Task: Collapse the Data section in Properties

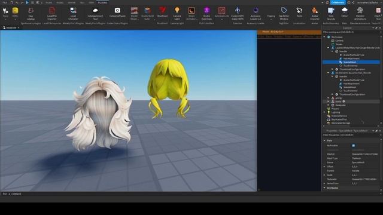Action: pos(324,141)
